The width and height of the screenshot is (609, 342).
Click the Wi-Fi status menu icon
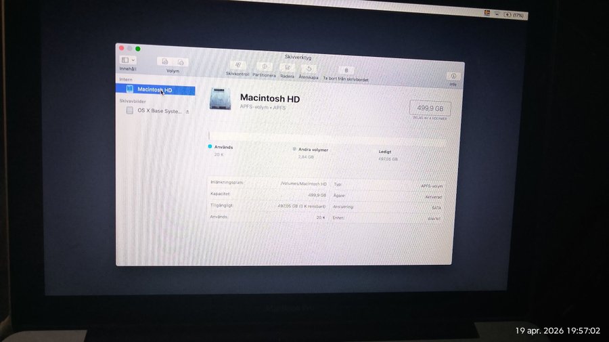click(x=497, y=14)
